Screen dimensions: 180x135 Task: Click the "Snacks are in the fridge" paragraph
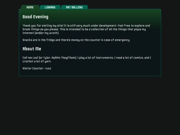coord(76,40)
